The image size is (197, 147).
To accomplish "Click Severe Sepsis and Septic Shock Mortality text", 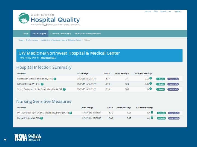I will (40, 89).
